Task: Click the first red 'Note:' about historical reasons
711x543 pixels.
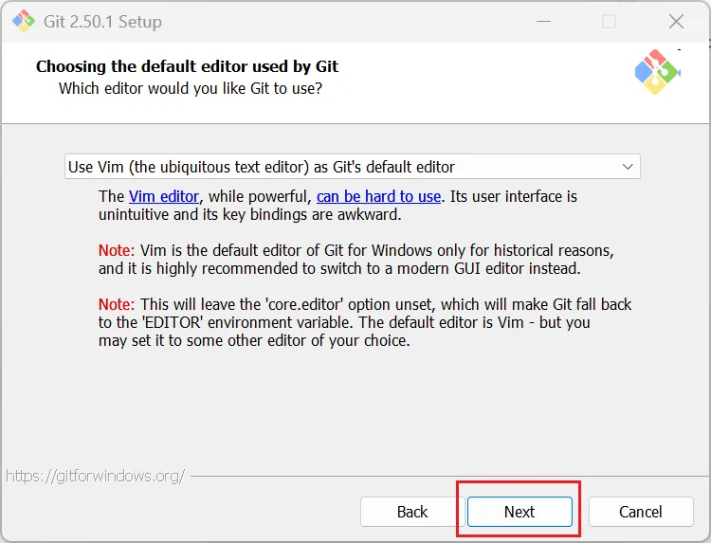Action: (117, 250)
